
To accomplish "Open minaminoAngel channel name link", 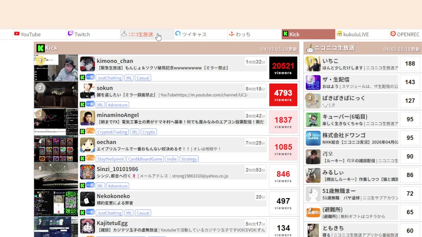I will (x=118, y=115).
